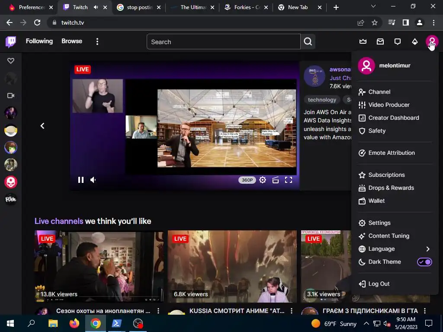Open the red skull sidebar channel
Image resolution: width=443 pixels, height=332 pixels.
point(11,182)
